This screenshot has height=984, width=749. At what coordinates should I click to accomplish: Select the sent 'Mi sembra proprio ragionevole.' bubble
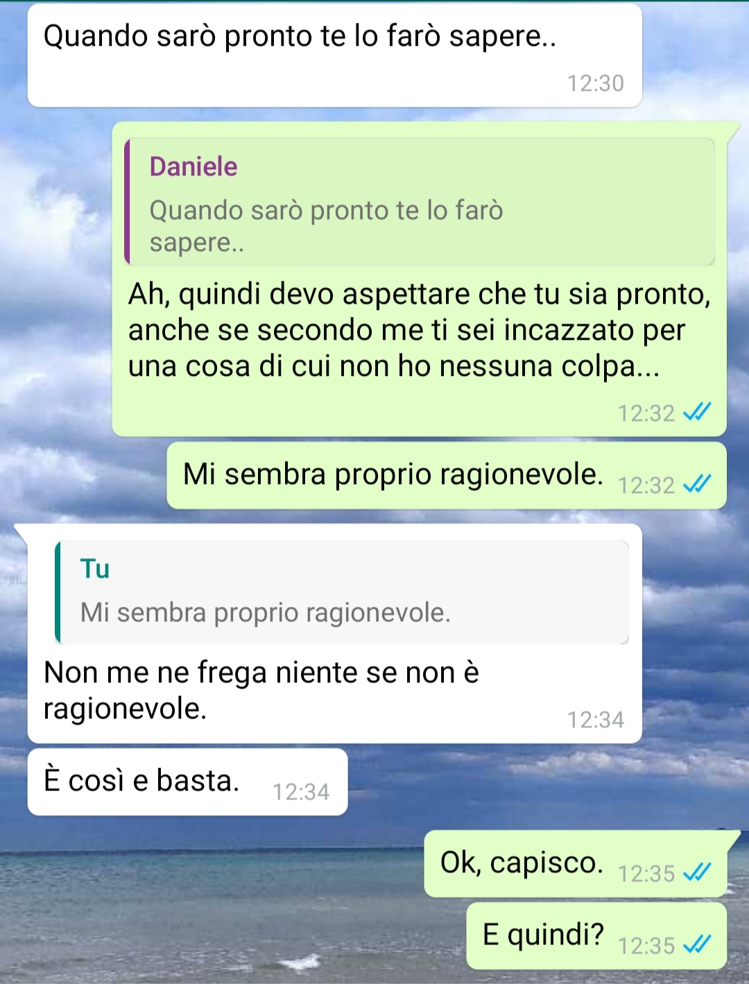[447, 476]
